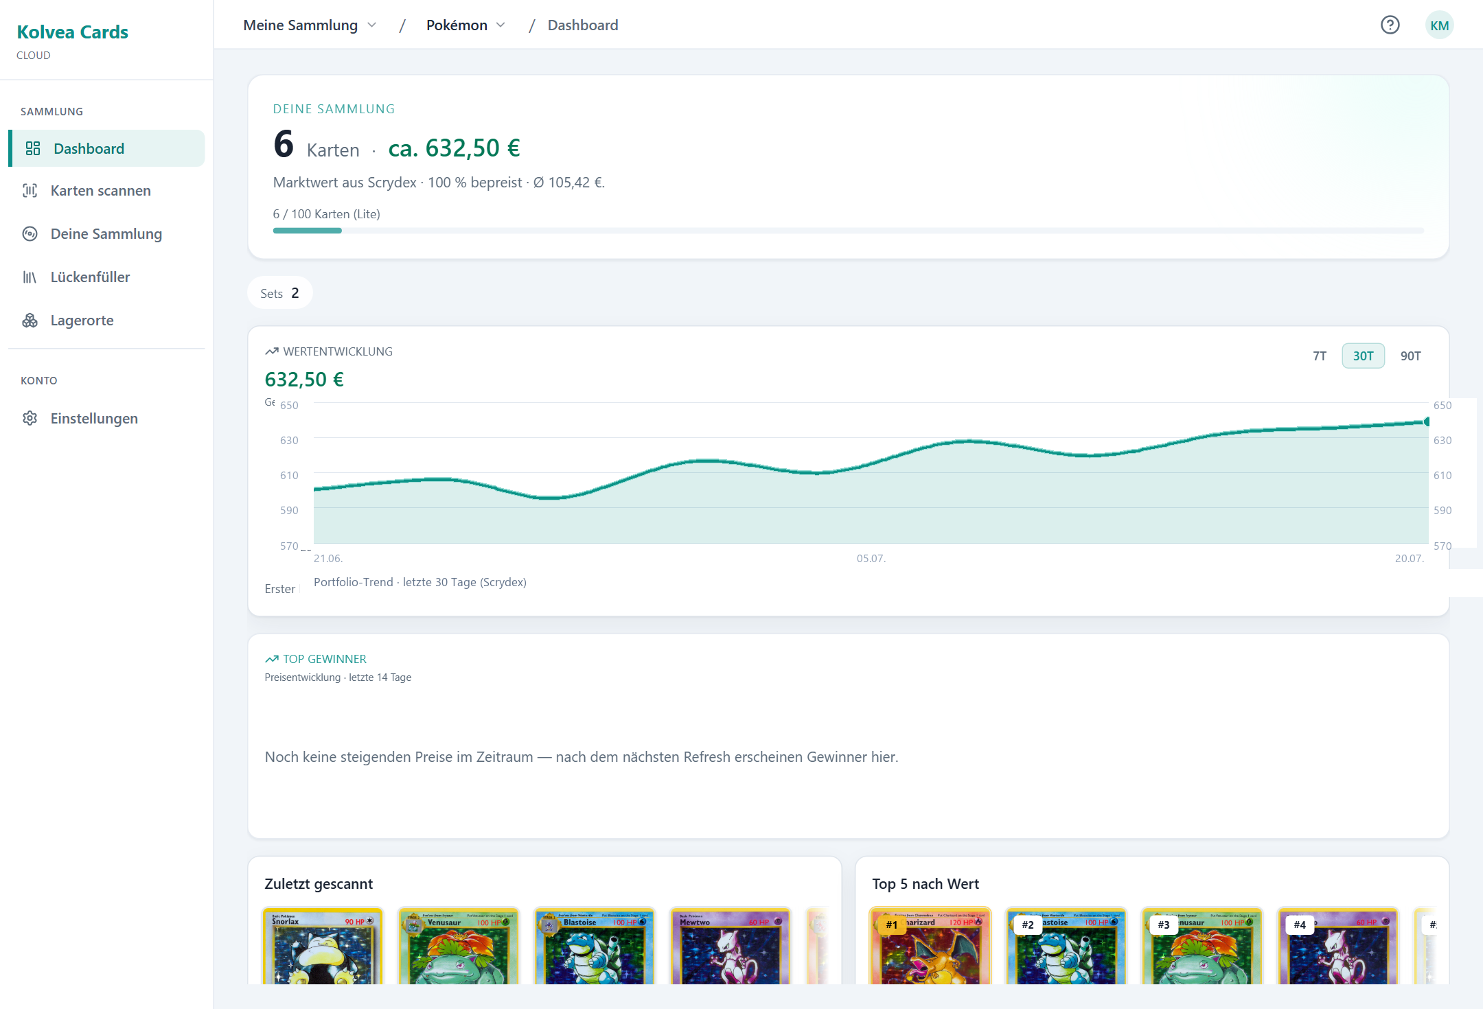Click the 05.07. axis date label
1483x1009 pixels.
tap(871, 559)
